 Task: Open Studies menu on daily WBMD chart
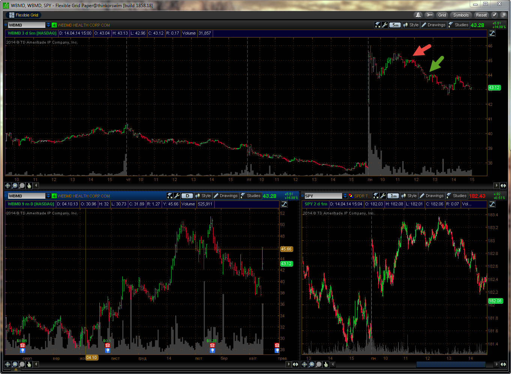pyautogui.click(x=250, y=196)
